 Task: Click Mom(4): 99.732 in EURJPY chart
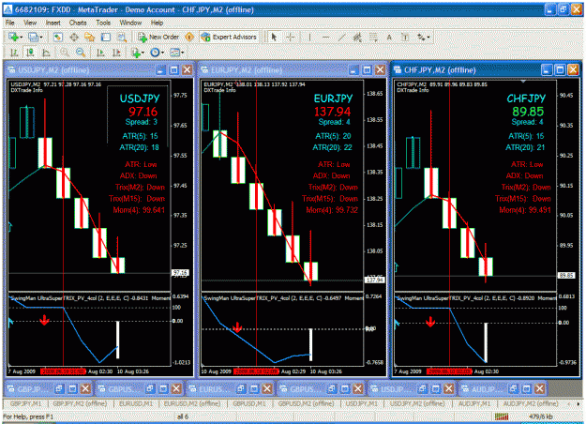coord(332,210)
